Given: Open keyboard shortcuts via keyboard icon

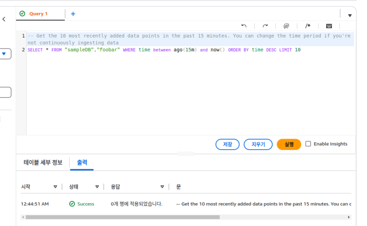Looking at the screenshot, I should coord(329,26).
